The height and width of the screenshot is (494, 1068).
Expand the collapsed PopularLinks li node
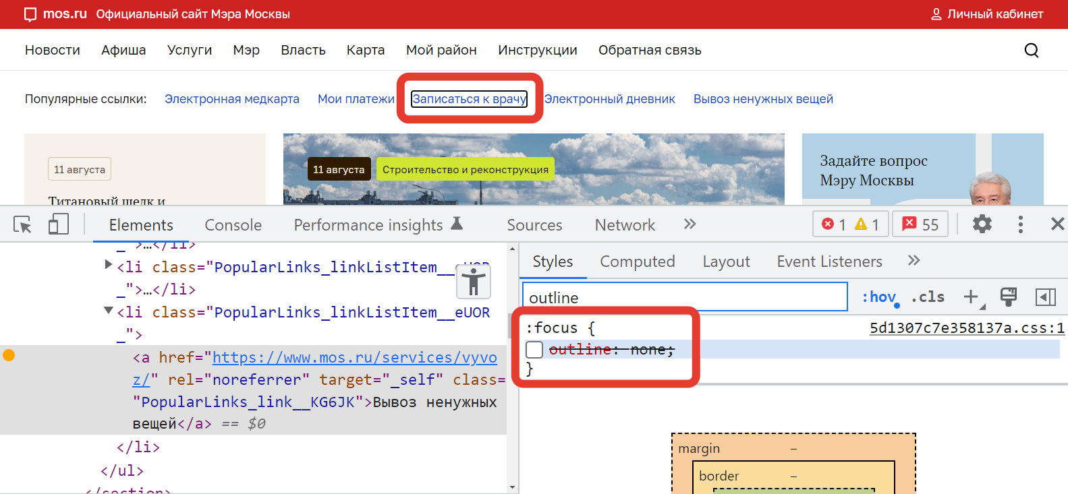coord(109,265)
